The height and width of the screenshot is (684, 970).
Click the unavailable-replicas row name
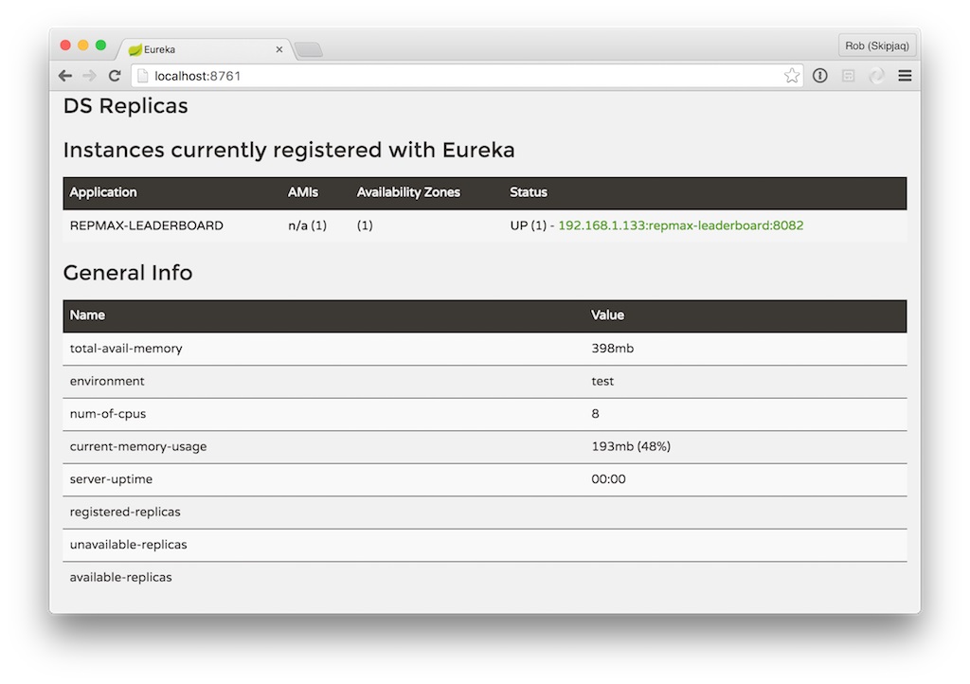point(128,545)
